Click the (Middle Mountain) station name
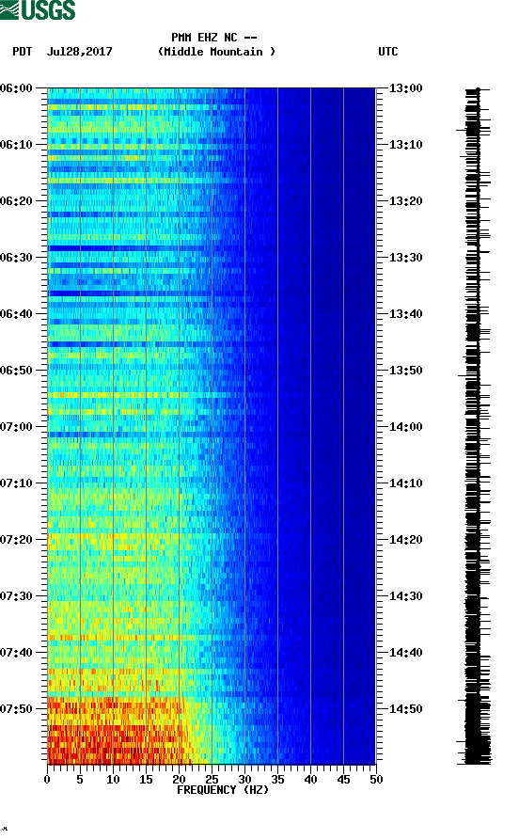The height and width of the screenshot is (839, 519). [216, 52]
